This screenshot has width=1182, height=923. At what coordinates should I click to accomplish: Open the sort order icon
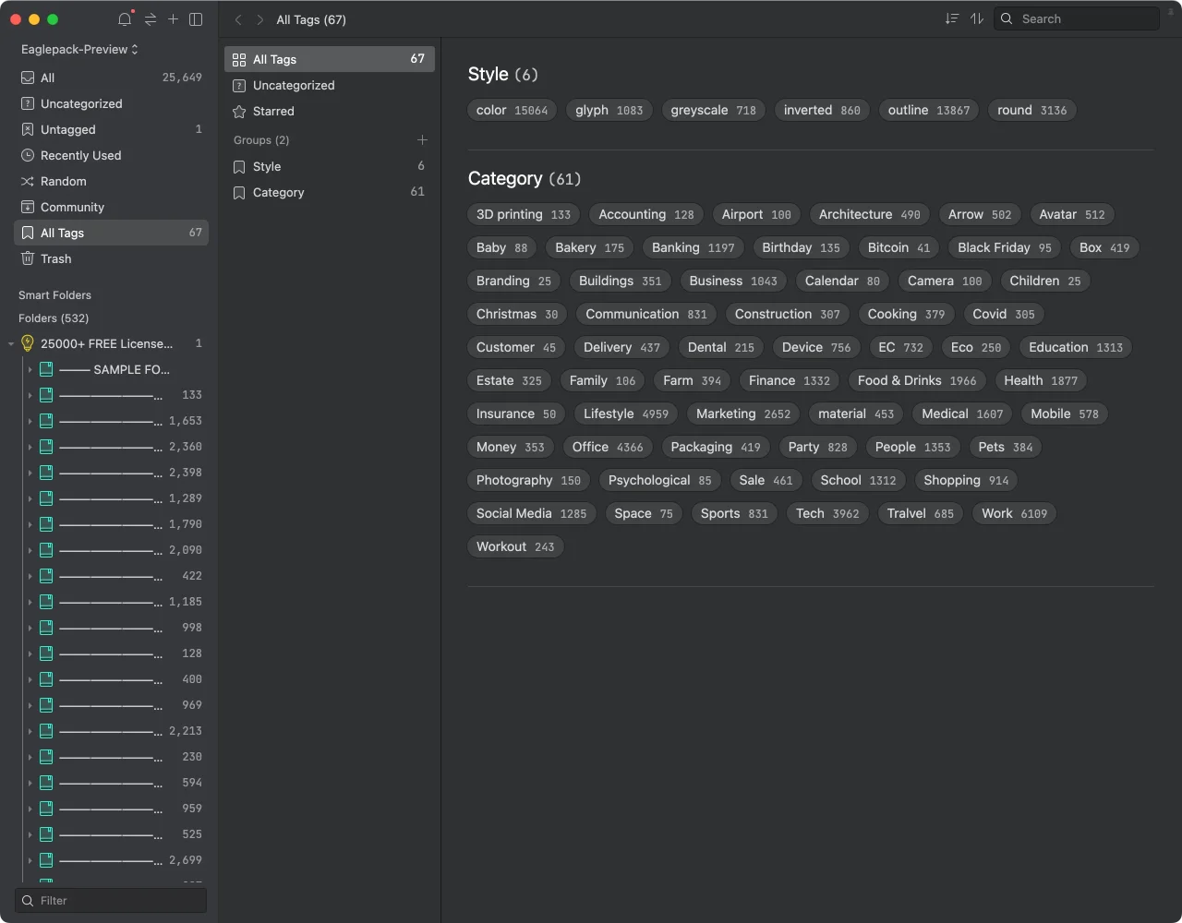(952, 18)
